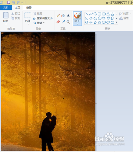
Task: Choose the Six-point star shape
Action: point(99,22)
